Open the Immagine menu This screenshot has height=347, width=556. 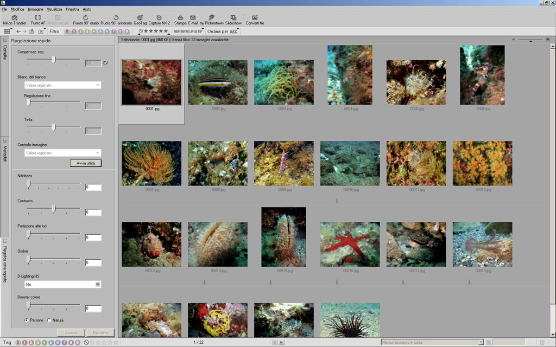(x=35, y=9)
